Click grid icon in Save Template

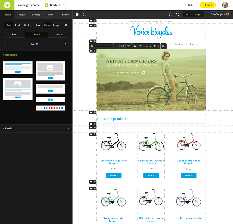pyautogui.click(x=228, y=14)
